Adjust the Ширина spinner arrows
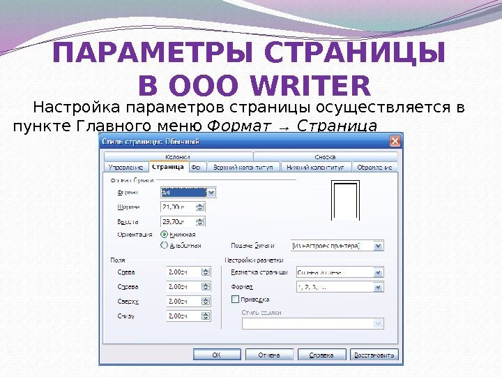Screen dimensions: 502x377 pyautogui.click(x=200, y=207)
